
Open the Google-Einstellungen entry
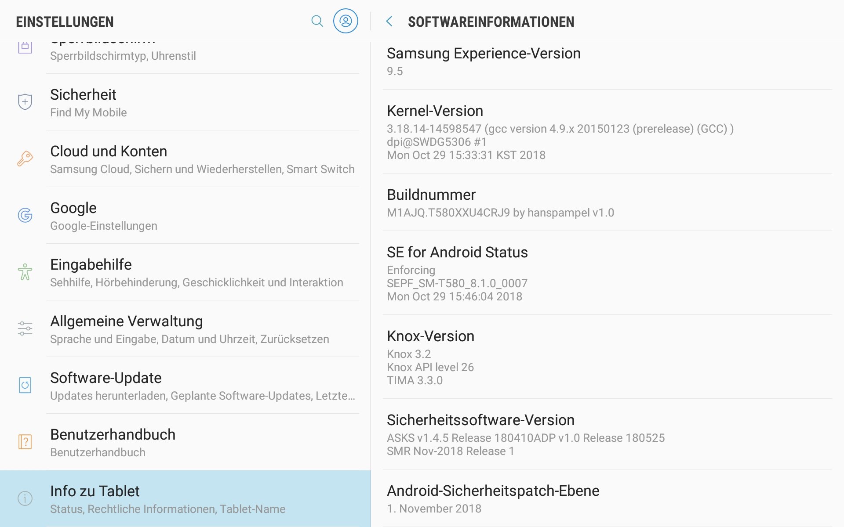pos(186,216)
